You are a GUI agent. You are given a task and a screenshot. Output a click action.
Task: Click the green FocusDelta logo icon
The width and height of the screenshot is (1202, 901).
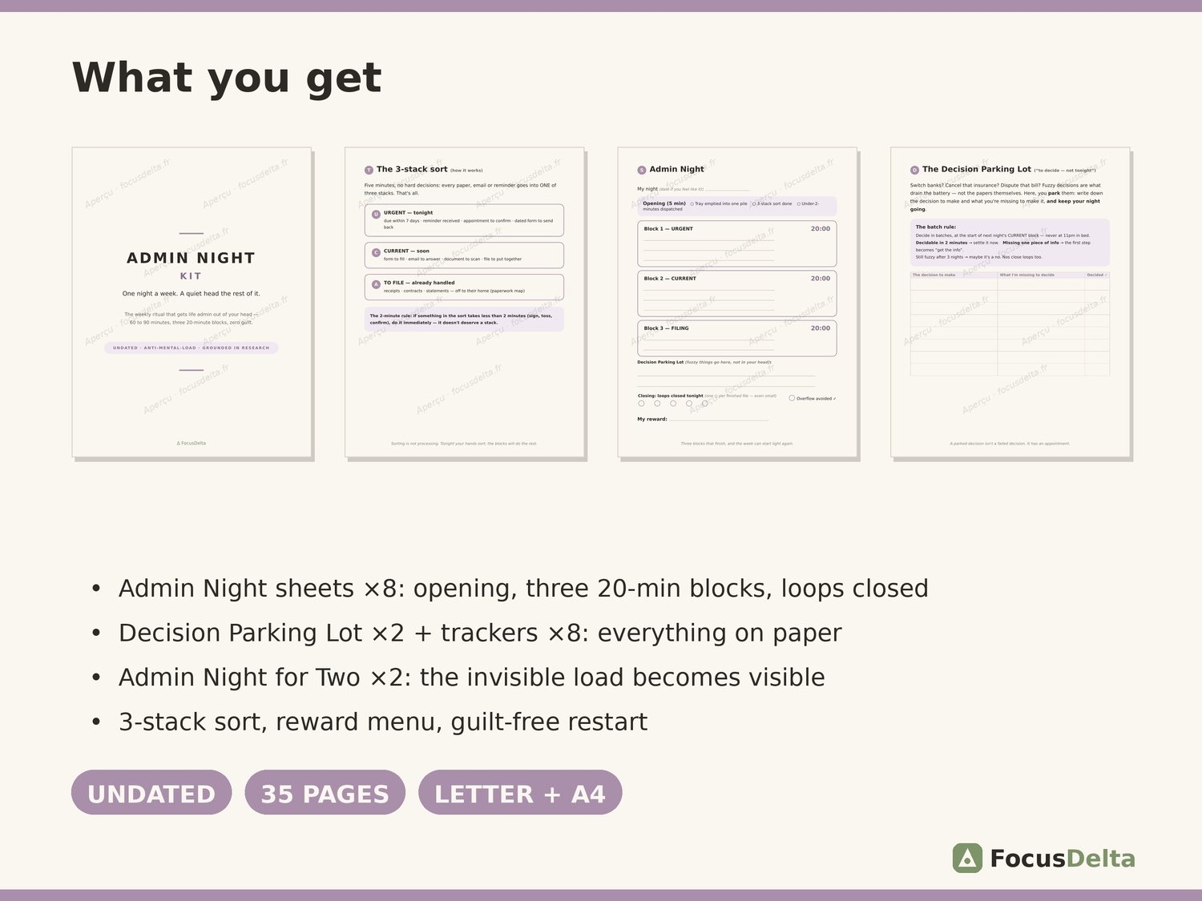pos(967,859)
